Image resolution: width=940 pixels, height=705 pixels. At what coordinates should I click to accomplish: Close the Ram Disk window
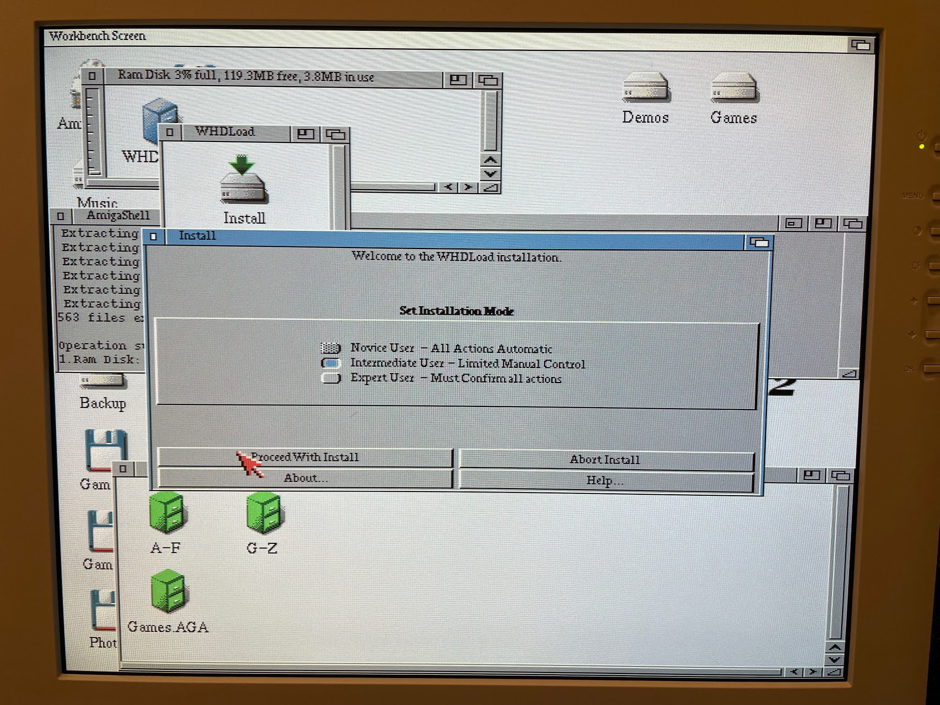(92, 76)
